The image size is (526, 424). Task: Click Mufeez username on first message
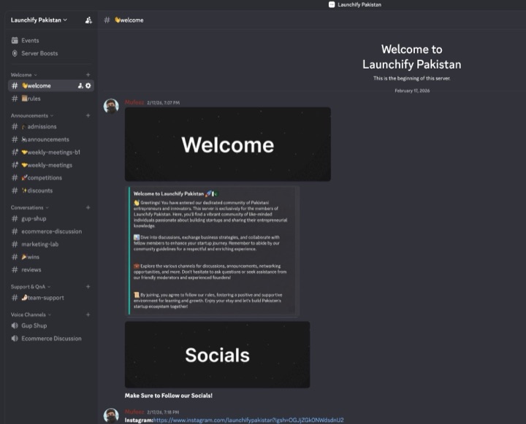[134, 103]
